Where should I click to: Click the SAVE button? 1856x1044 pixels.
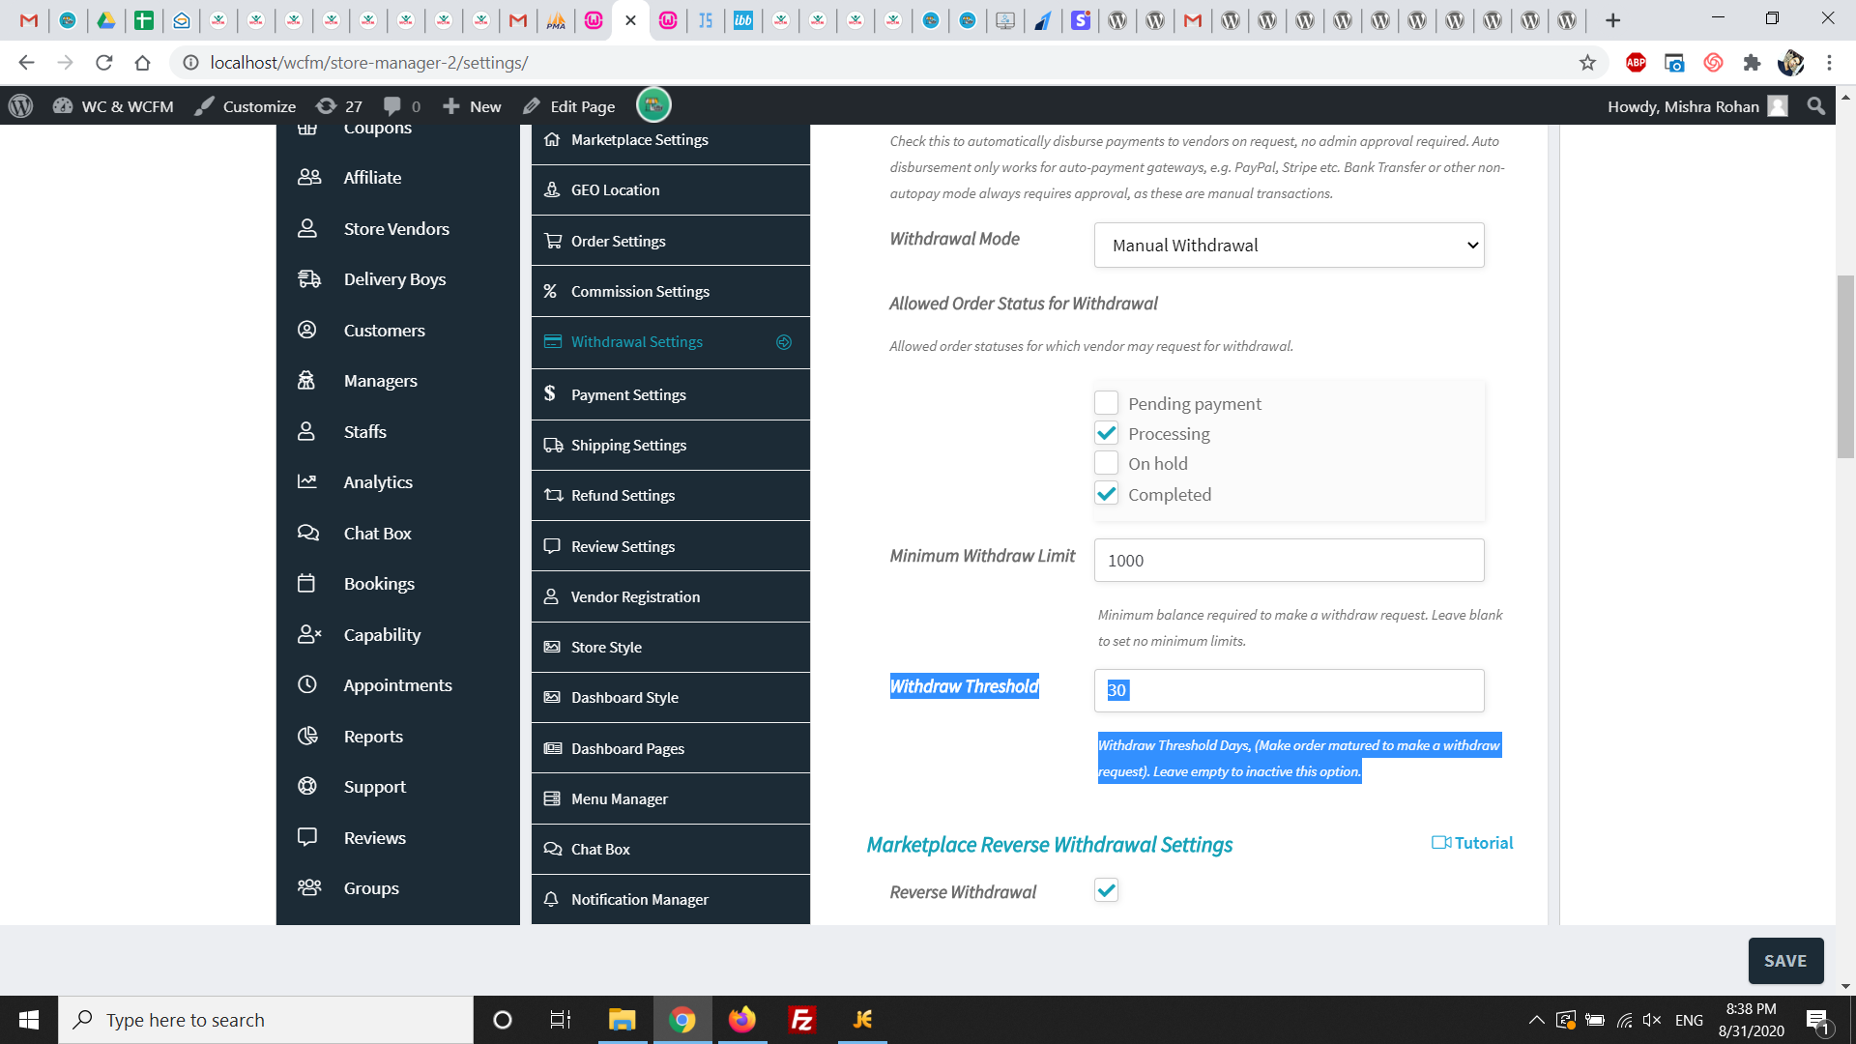tap(1785, 961)
